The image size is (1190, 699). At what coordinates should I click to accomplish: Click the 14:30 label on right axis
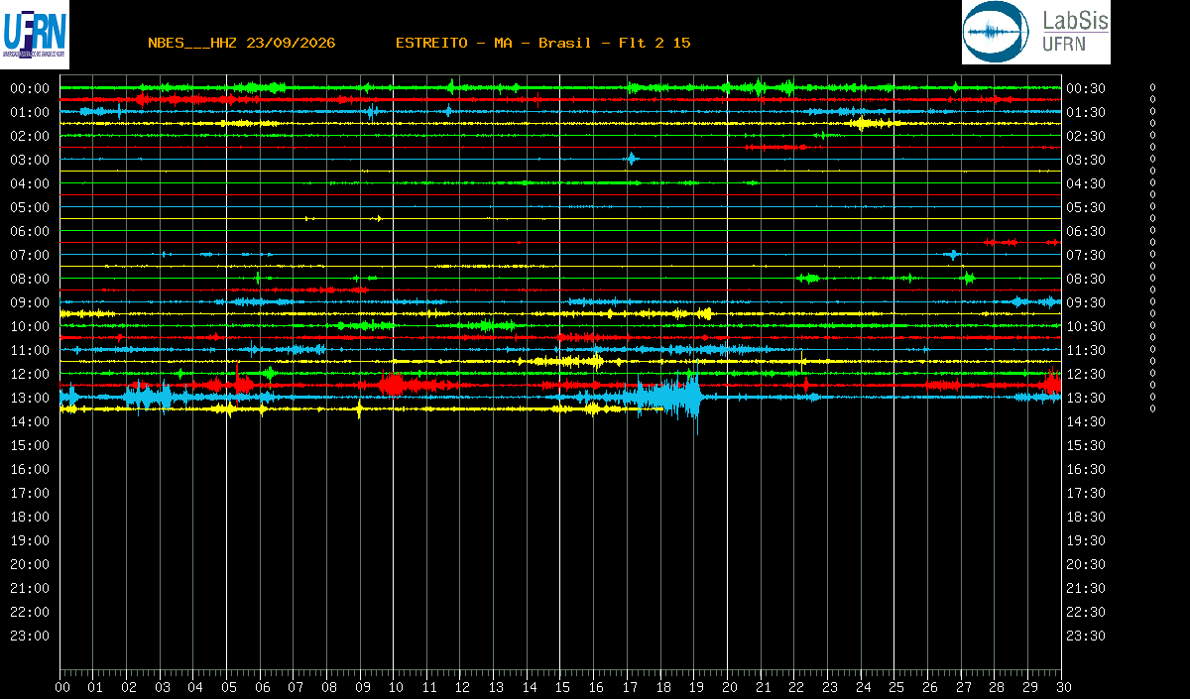pyautogui.click(x=1086, y=421)
